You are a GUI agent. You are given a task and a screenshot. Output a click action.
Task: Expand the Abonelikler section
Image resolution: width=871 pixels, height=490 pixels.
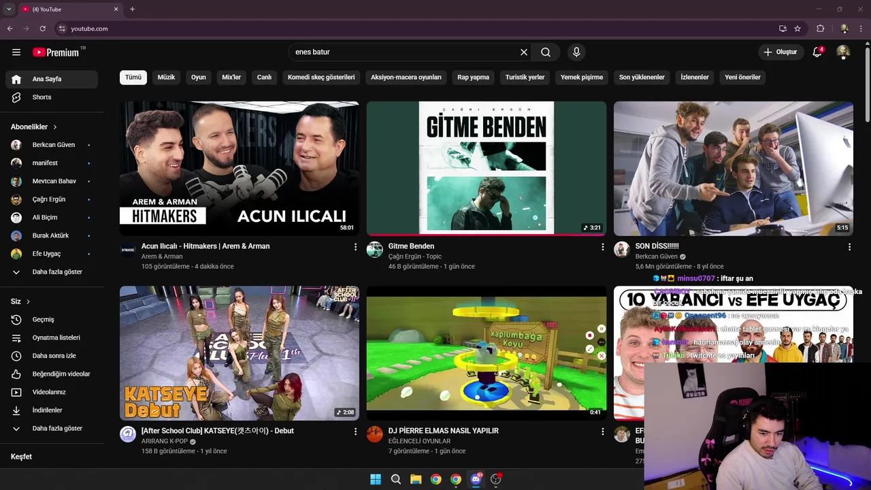(x=34, y=127)
